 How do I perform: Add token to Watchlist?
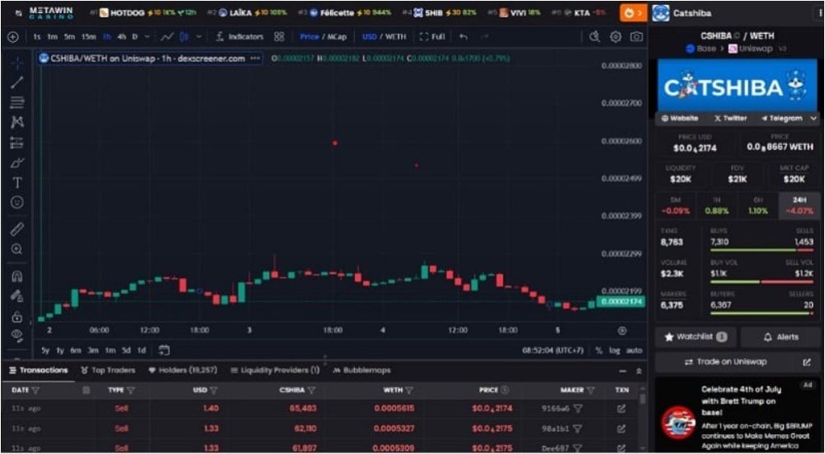tap(695, 337)
